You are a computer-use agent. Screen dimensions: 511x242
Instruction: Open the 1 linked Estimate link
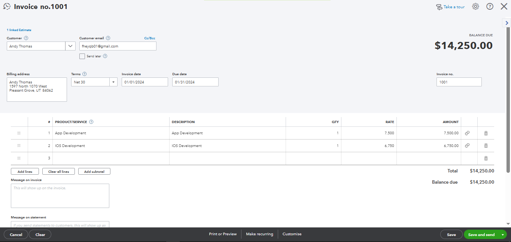pos(19,30)
